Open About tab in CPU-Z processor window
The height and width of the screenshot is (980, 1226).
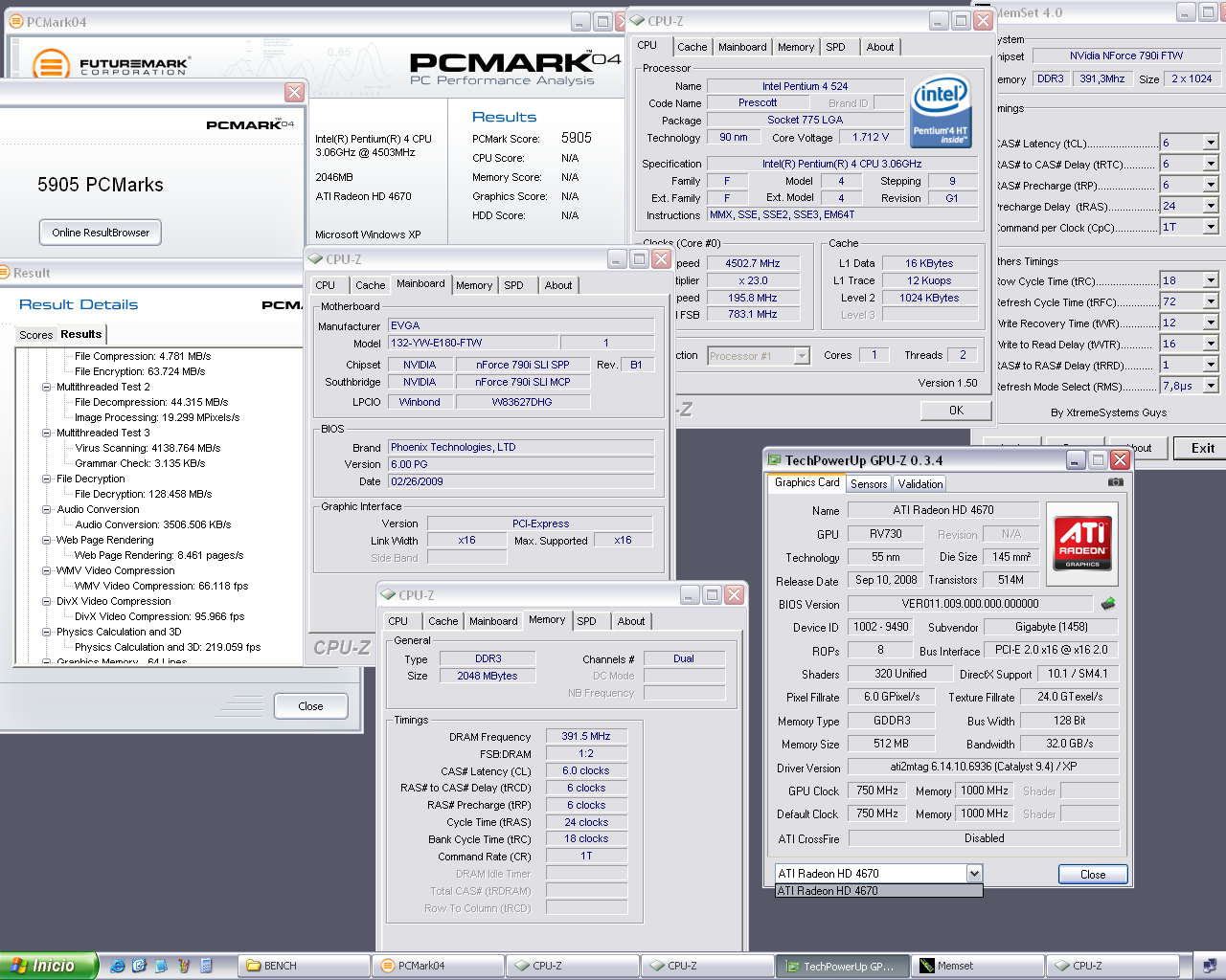click(x=880, y=47)
